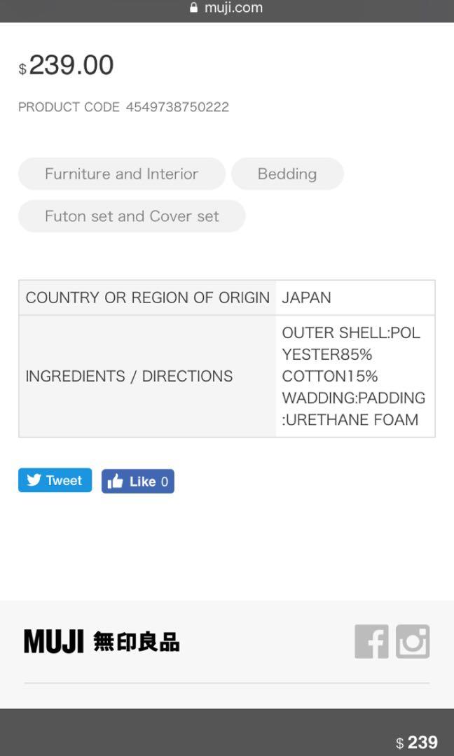Click JAPAN in the origin table row

pos(306,297)
